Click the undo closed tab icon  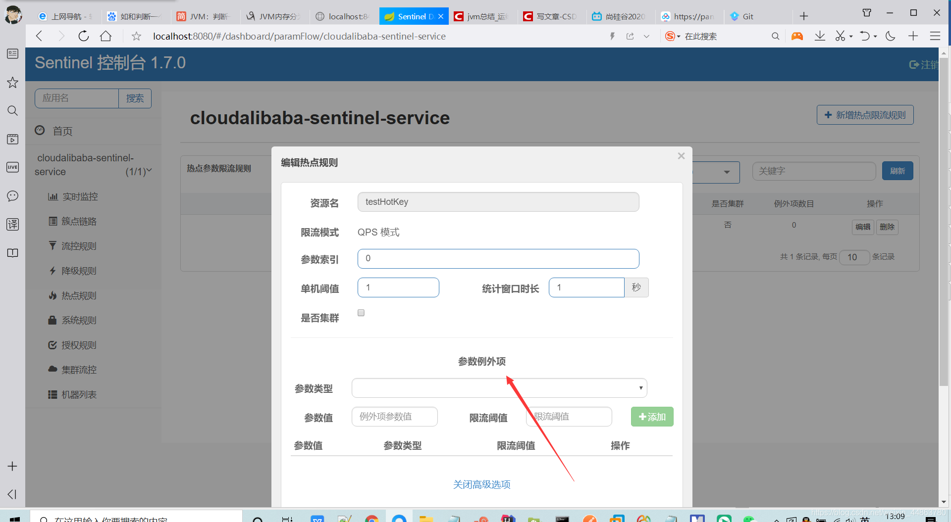pos(865,36)
